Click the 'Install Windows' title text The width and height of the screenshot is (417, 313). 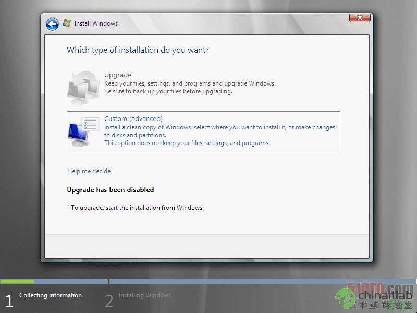pos(96,23)
